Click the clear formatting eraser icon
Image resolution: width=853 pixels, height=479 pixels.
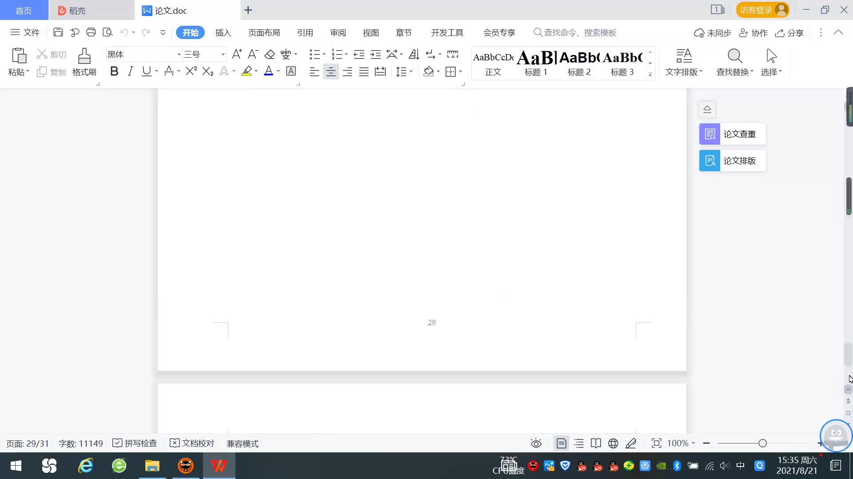tap(270, 55)
